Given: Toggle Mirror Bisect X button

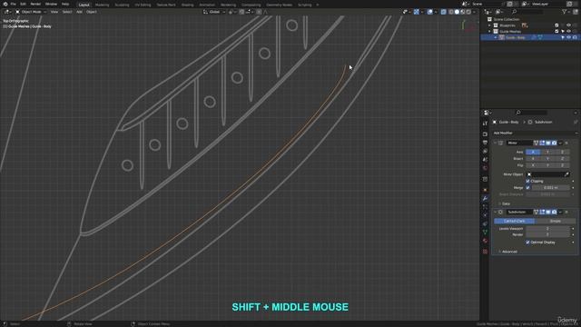Looking at the screenshot, I should pyautogui.click(x=533, y=159).
